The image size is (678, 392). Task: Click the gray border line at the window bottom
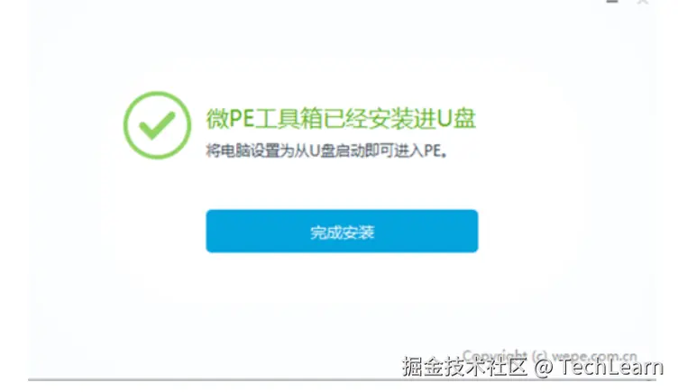tap(342, 380)
